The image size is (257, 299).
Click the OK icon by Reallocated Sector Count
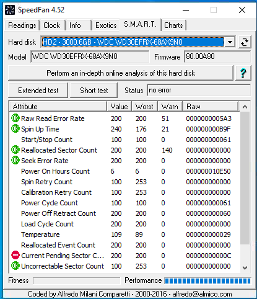pyautogui.click(x=15, y=149)
